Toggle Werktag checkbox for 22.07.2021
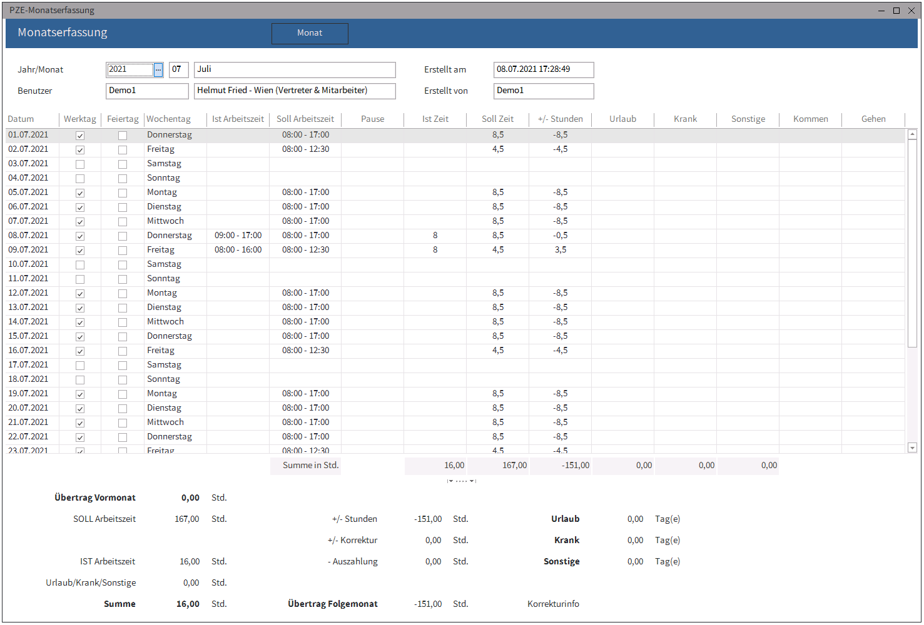This screenshot has width=924, height=625. coord(80,437)
